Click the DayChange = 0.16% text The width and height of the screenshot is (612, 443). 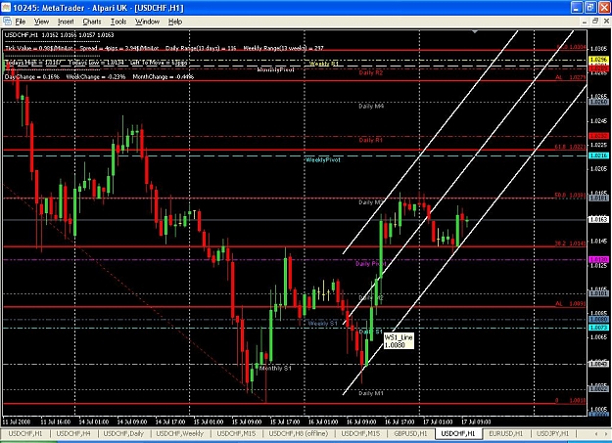tap(32, 77)
